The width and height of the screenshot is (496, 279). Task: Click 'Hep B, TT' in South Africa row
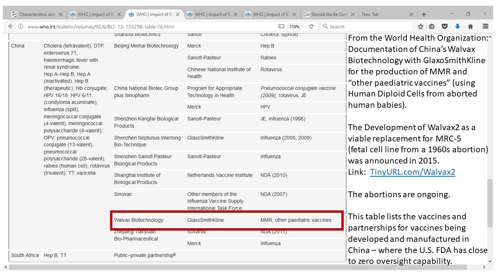click(55, 255)
